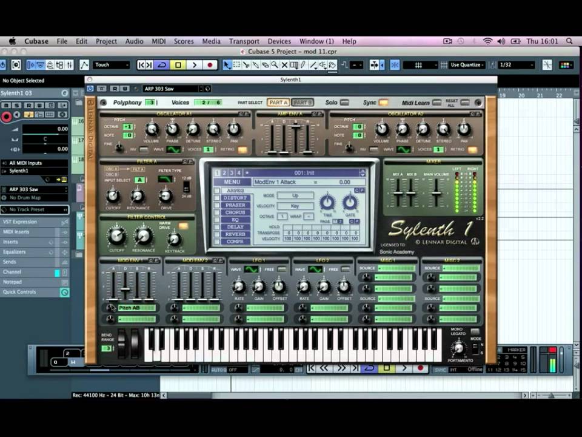Click the toolbar Play button
The image size is (582, 437).
coord(194,65)
